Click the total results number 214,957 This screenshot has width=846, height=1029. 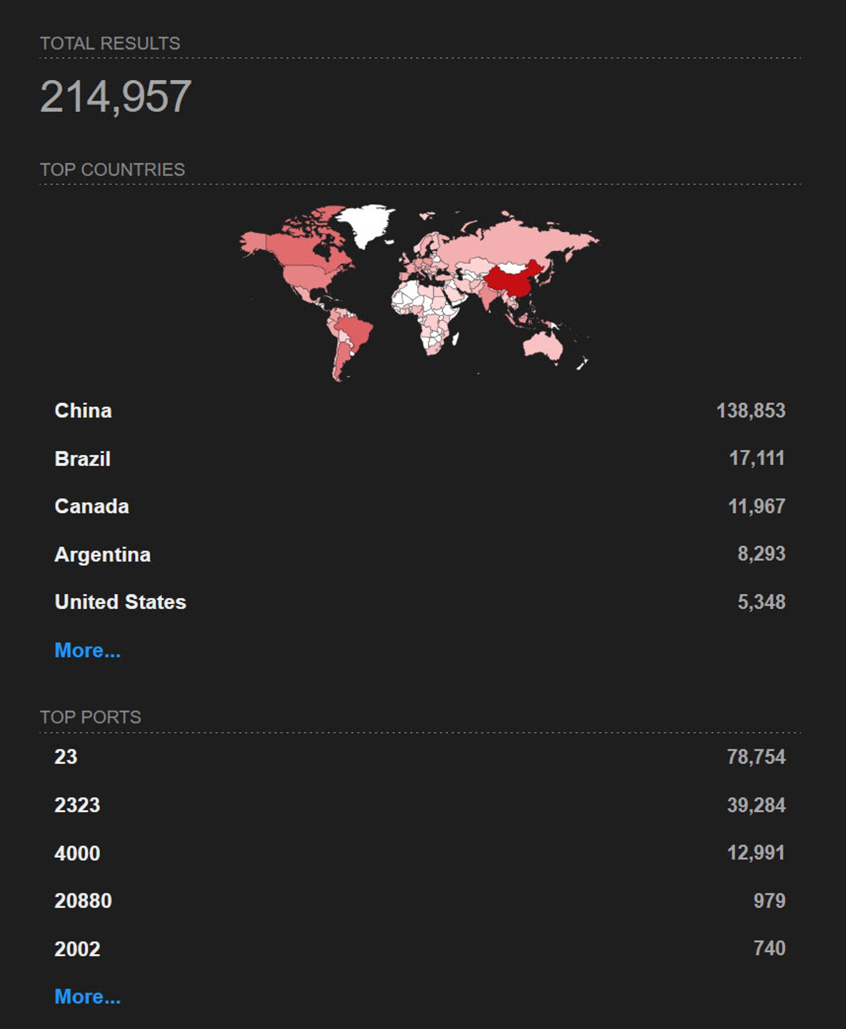click(x=115, y=97)
